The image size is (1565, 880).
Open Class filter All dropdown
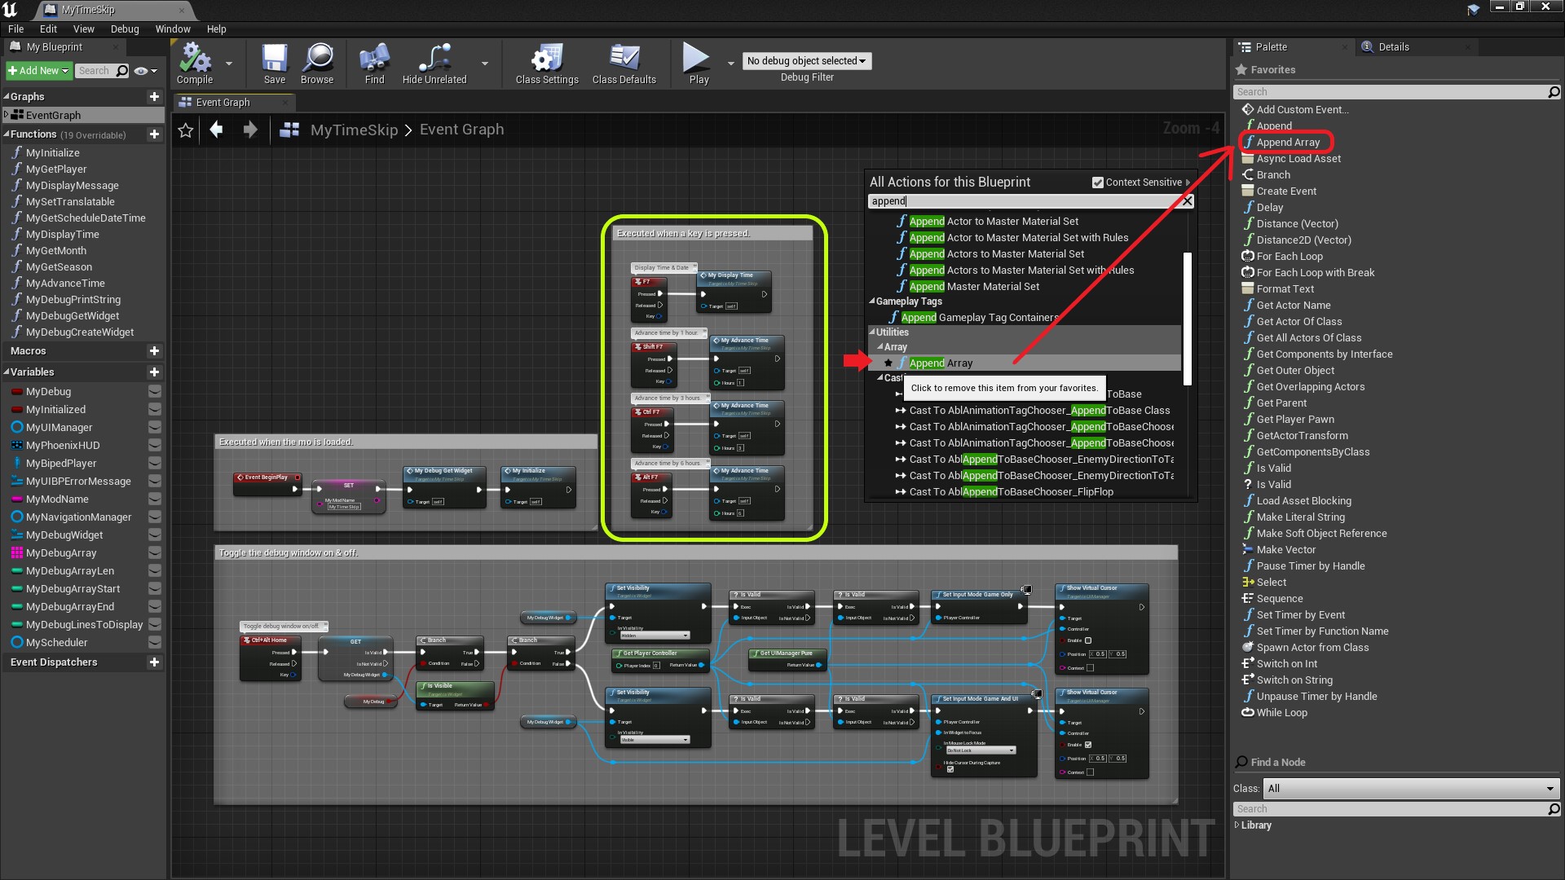pos(1411,788)
